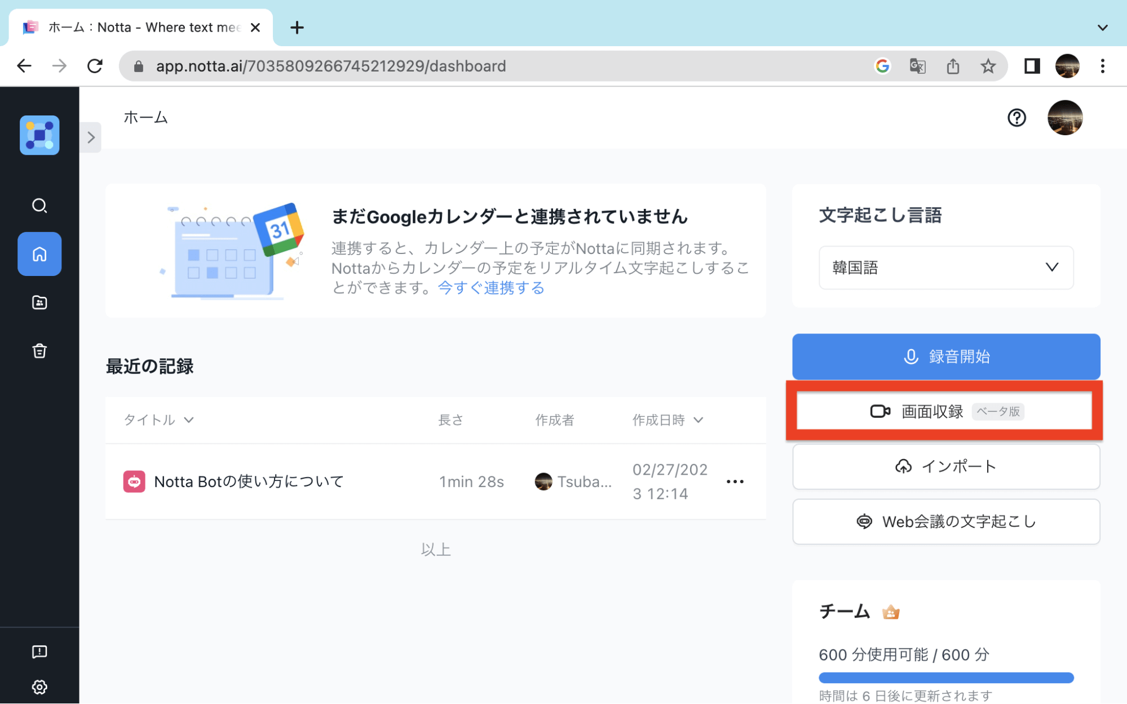The image size is (1127, 704).
Task: Click the ellipsis menu on Notta Bot recording
Action: [735, 482]
